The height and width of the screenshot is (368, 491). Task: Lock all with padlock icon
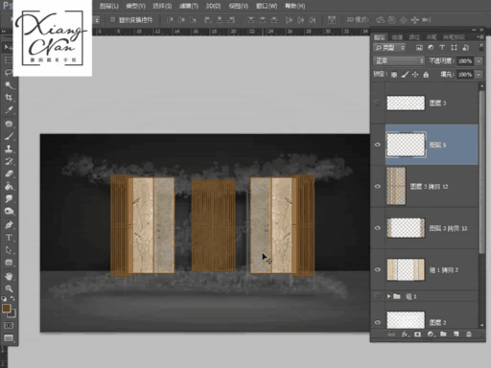[x=426, y=75]
